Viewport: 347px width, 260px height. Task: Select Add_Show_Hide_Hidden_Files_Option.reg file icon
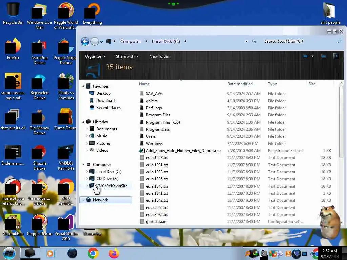tap(142, 151)
